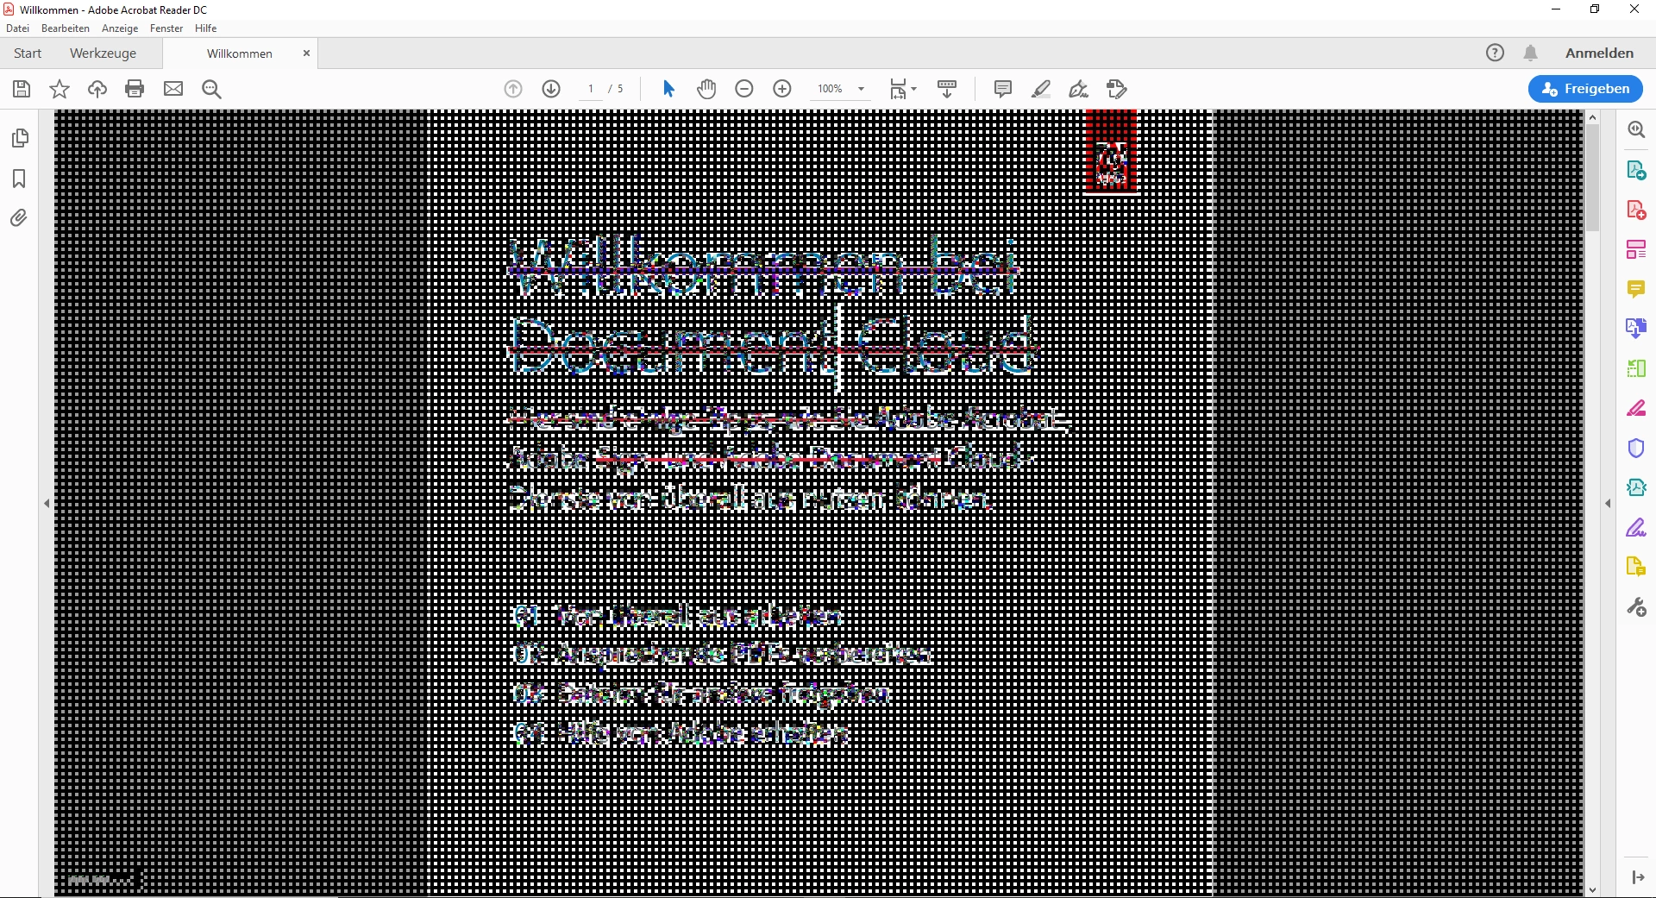This screenshot has height=898, width=1656.
Task: Open Protect shield tool in right pane
Action: tap(1636, 449)
